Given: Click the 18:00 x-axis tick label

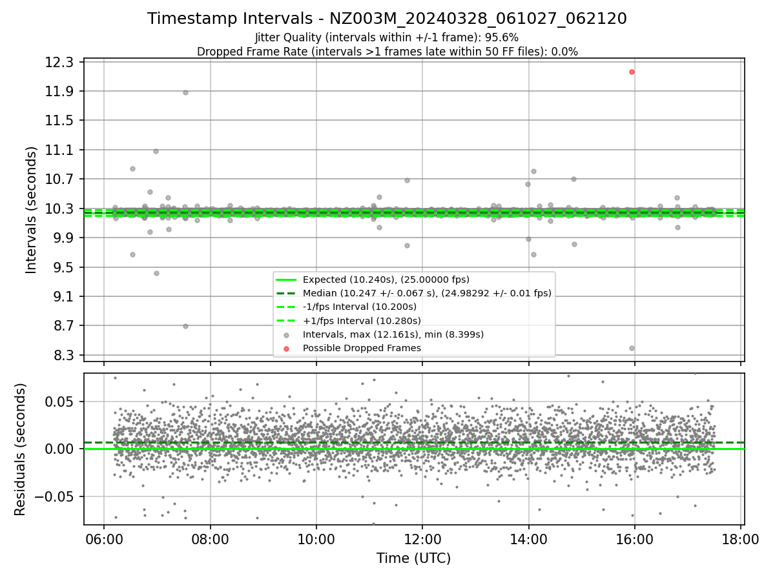Looking at the screenshot, I should point(740,540).
